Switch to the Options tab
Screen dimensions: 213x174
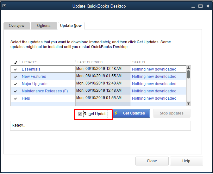pyautogui.click(x=44, y=26)
